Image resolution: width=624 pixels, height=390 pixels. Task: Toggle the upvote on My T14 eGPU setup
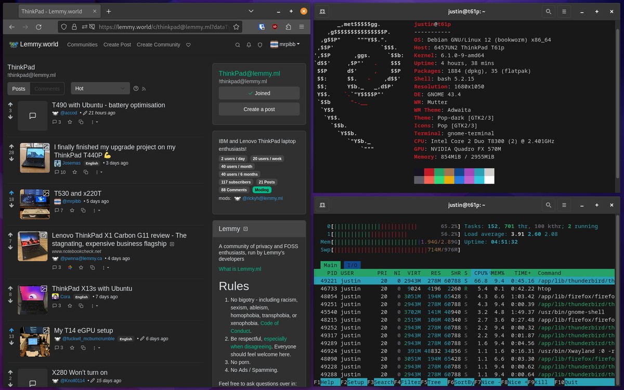[x=11, y=330]
